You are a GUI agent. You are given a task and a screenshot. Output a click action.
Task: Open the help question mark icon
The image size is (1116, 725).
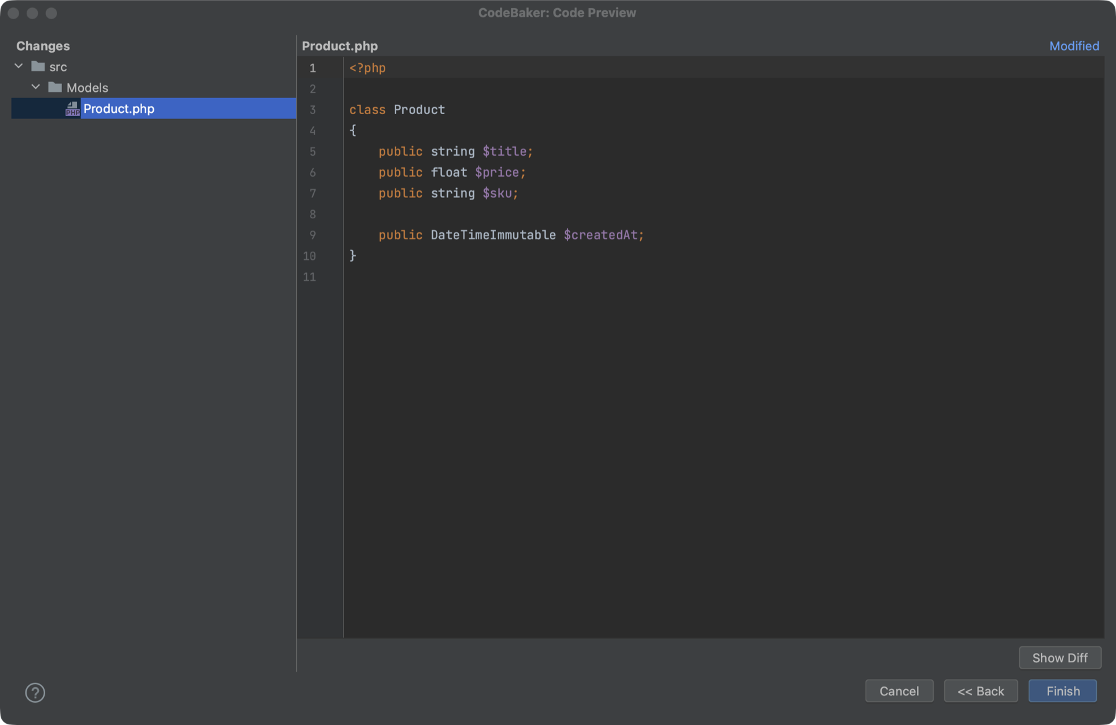35,693
